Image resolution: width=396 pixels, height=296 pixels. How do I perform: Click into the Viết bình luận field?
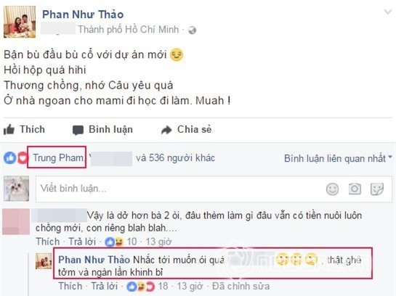click(x=214, y=189)
